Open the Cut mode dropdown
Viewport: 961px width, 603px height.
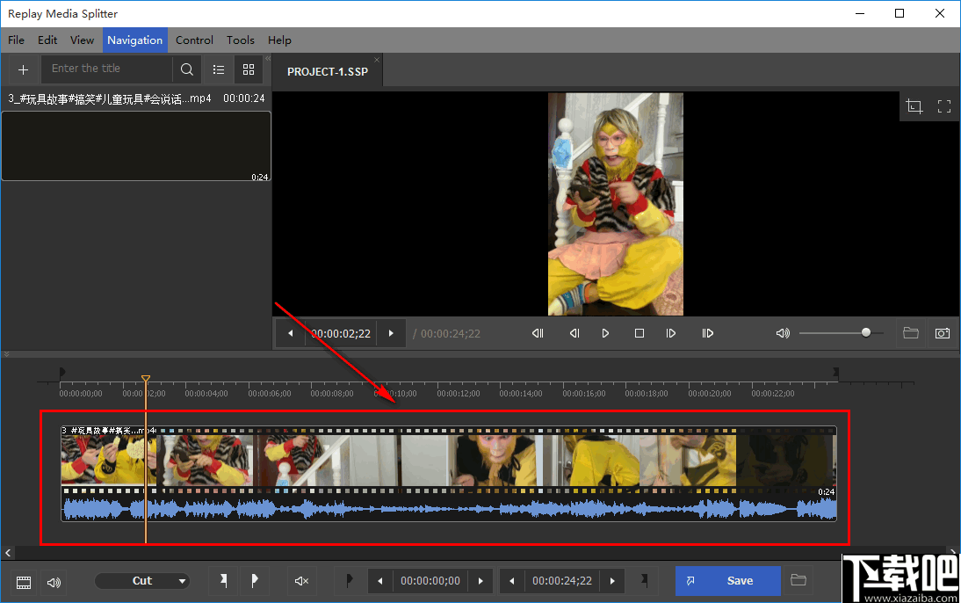(142, 581)
